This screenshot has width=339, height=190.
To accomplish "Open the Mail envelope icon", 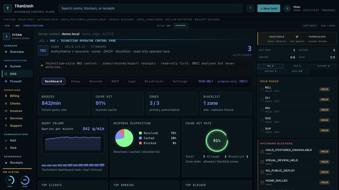I will 6,140.
